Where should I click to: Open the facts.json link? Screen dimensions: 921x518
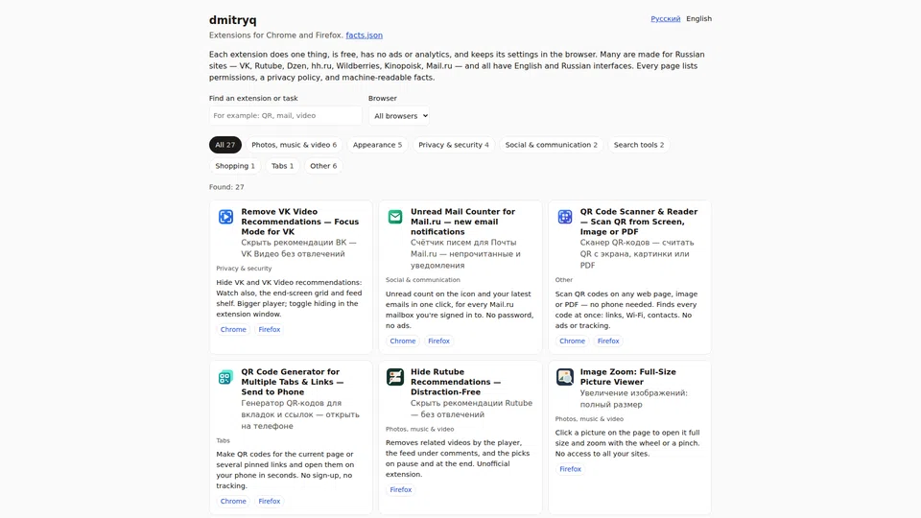[365, 35]
